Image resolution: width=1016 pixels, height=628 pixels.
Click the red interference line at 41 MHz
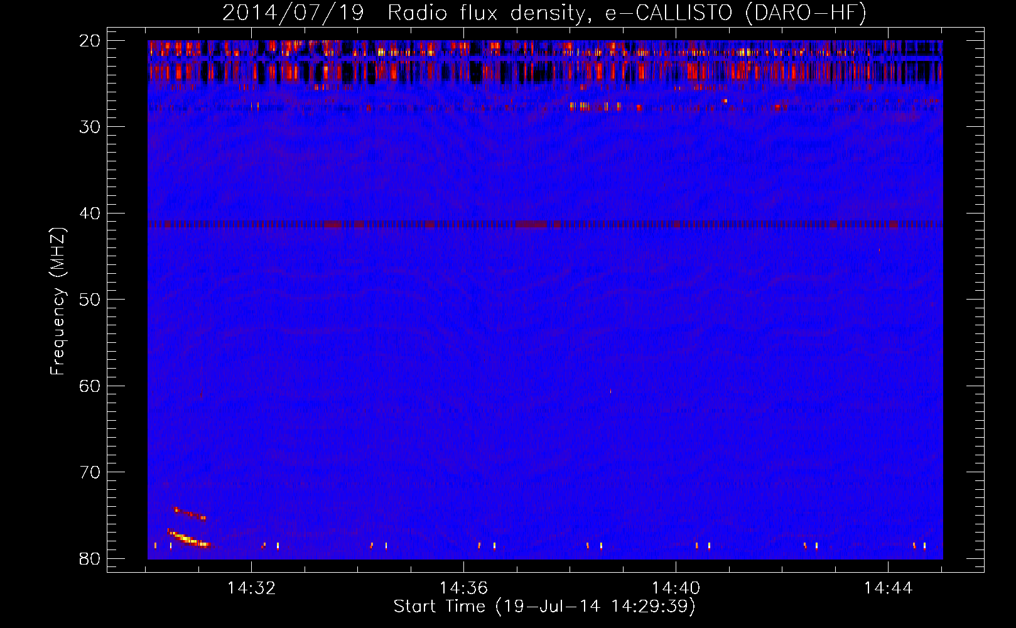545,224
